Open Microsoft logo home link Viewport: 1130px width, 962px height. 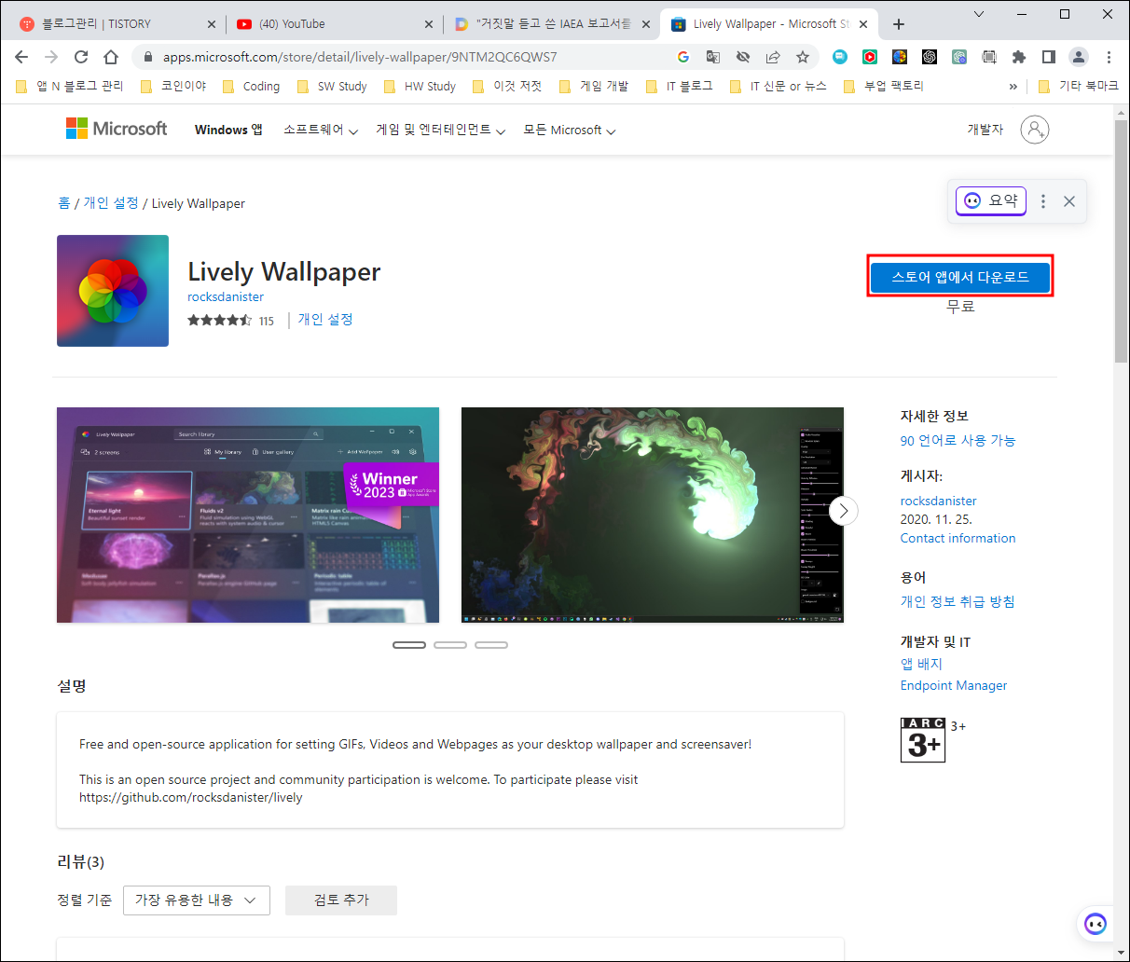coord(117,129)
